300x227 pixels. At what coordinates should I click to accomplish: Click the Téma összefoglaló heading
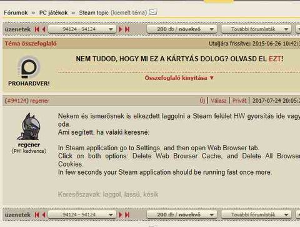pyautogui.click(x=31, y=44)
